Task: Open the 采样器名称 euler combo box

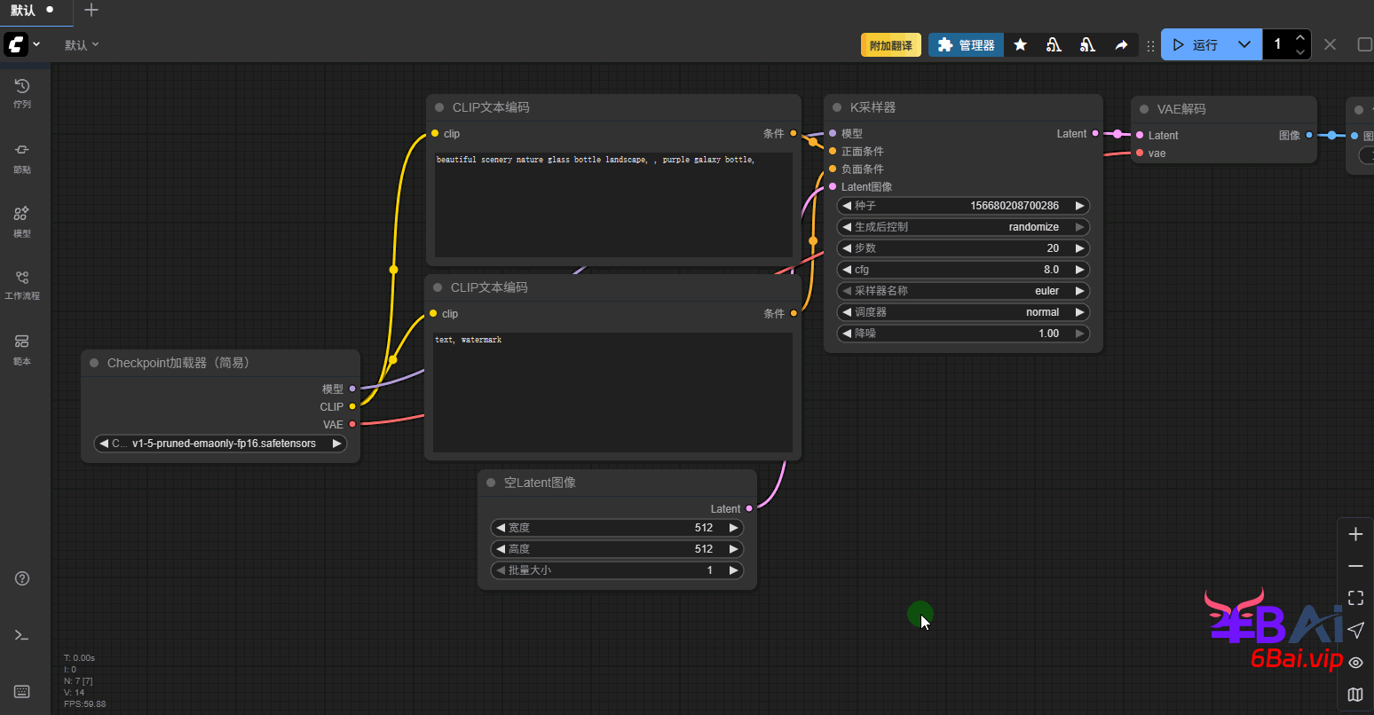Action: pyautogui.click(x=963, y=291)
